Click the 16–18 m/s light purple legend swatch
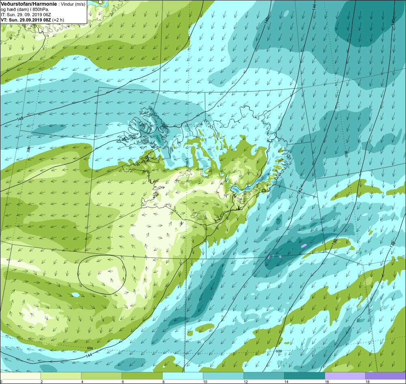Screen dimensions: 406x384 (345, 376)
